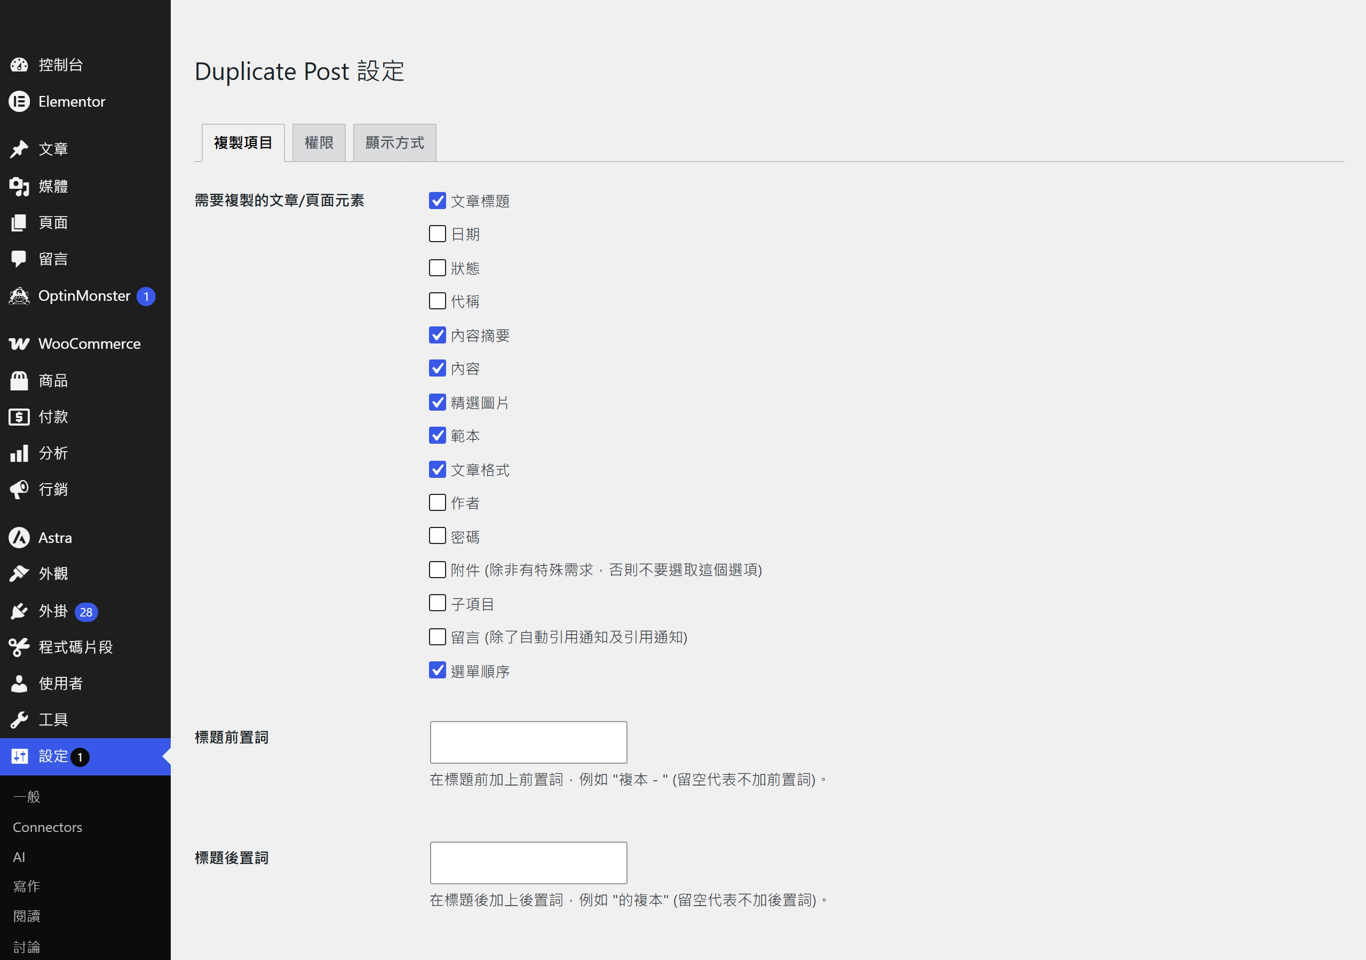Click the Duplicate Post 設定 heading
The height and width of the screenshot is (960, 1366).
(299, 71)
